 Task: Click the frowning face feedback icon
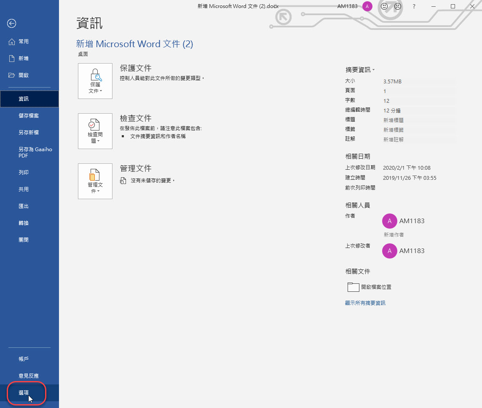pos(398,6)
